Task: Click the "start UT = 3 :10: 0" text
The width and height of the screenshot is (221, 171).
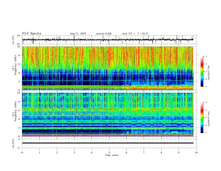Action: pos(135,34)
